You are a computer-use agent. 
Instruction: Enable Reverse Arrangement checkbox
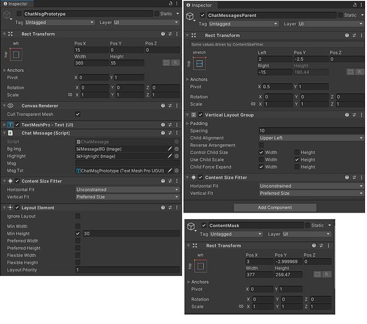(261, 145)
